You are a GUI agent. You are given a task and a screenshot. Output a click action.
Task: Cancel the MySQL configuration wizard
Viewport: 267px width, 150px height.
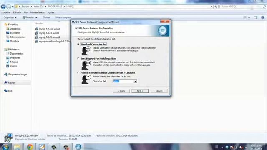point(159,91)
